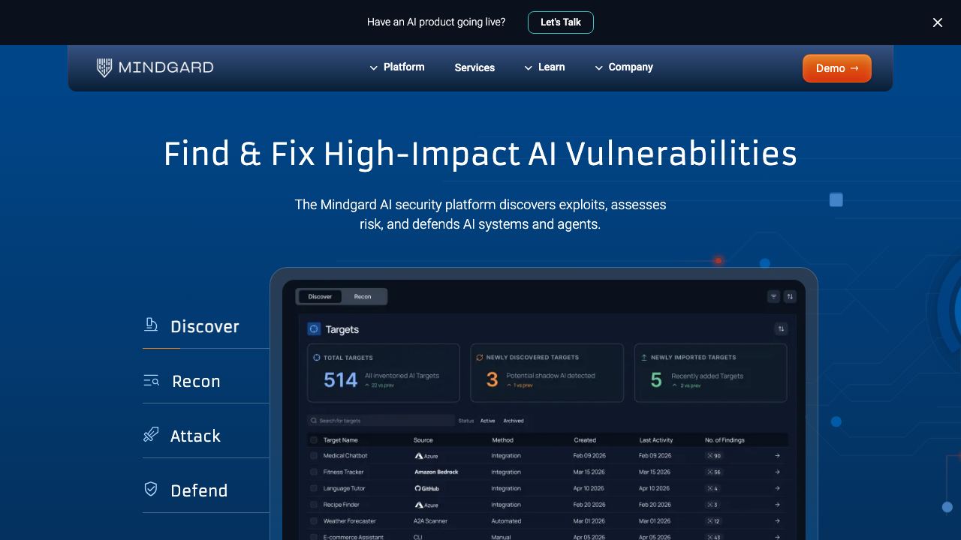961x540 pixels.
Task: Click Amazon Bedrock source text
Action: pos(436,472)
